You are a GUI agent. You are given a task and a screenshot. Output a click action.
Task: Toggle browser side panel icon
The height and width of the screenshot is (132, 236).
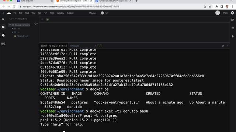(x=222, y=7)
